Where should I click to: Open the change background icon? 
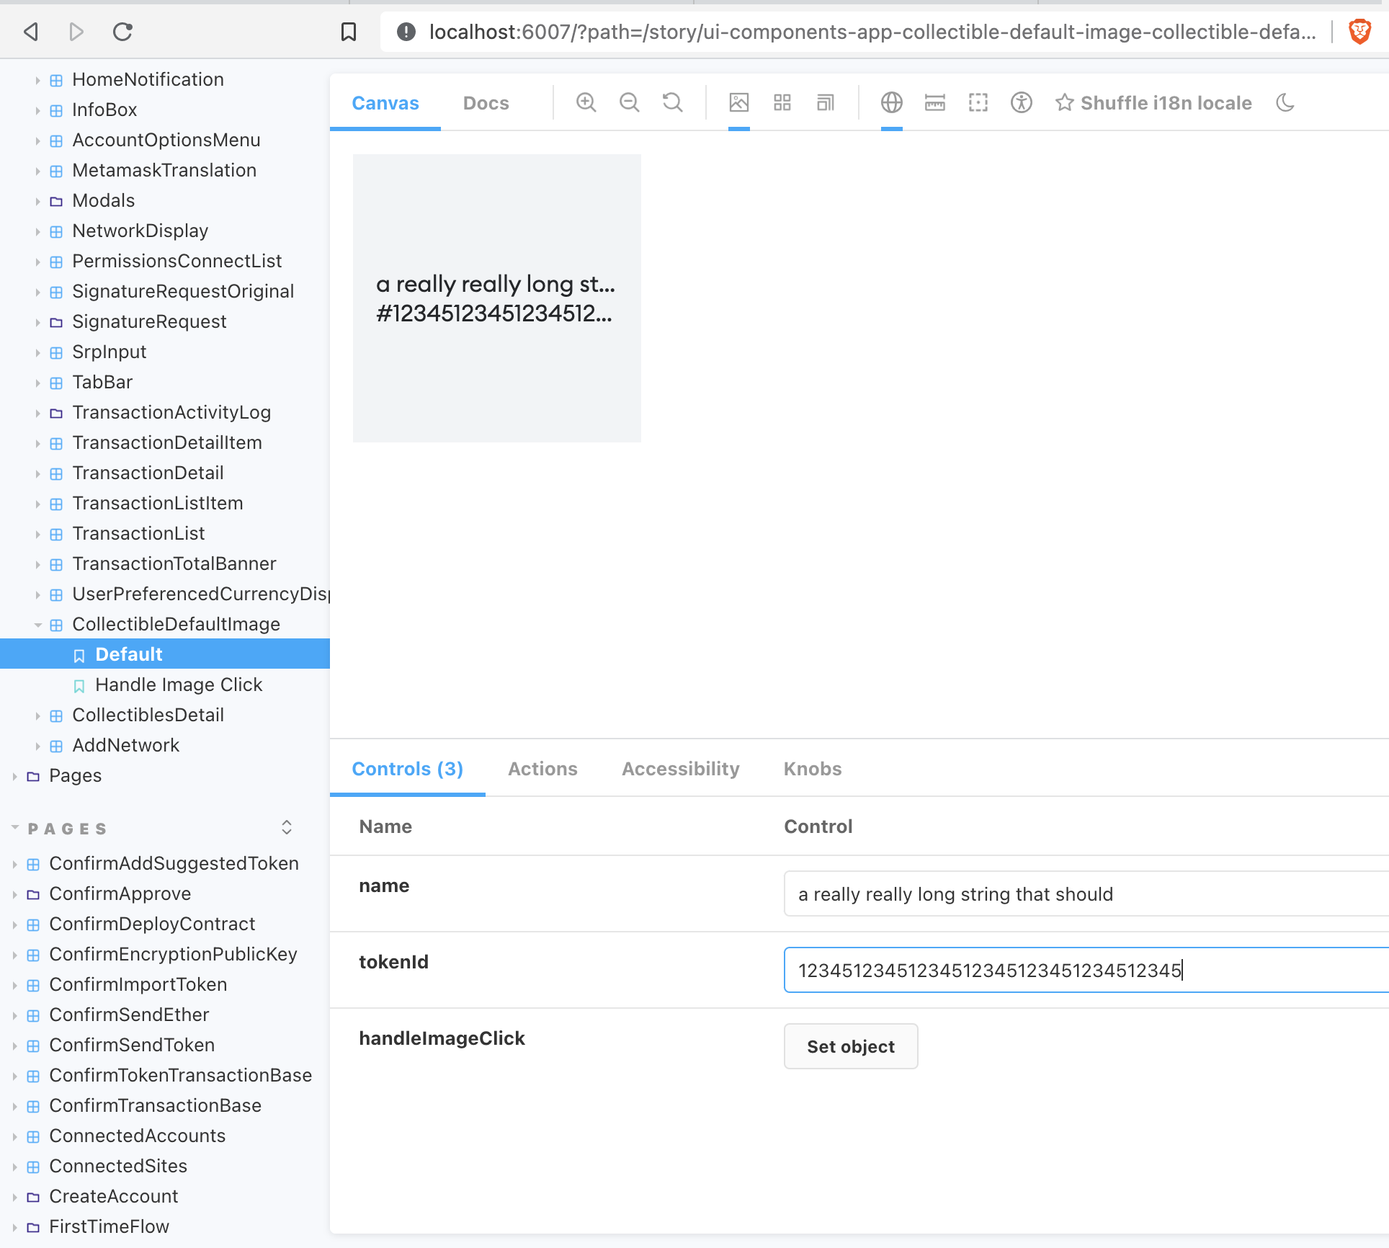point(738,103)
